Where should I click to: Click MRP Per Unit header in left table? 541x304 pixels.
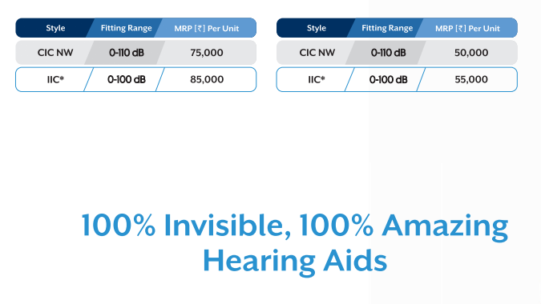206,28
